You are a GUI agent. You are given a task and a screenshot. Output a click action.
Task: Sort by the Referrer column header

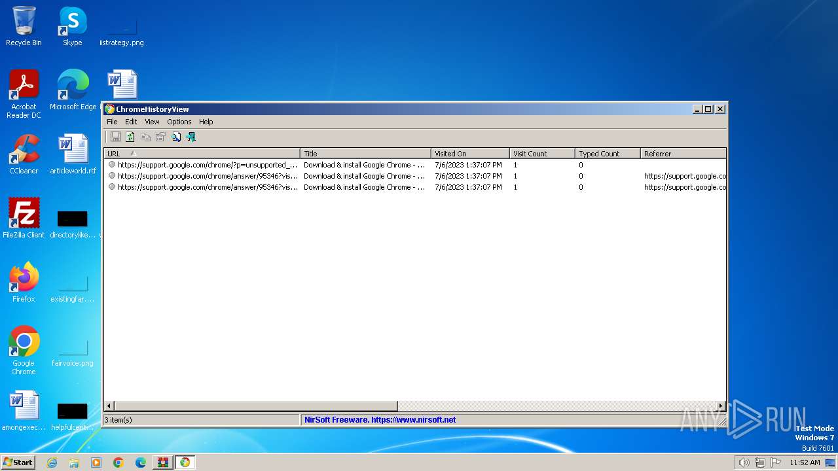pos(683,154)
